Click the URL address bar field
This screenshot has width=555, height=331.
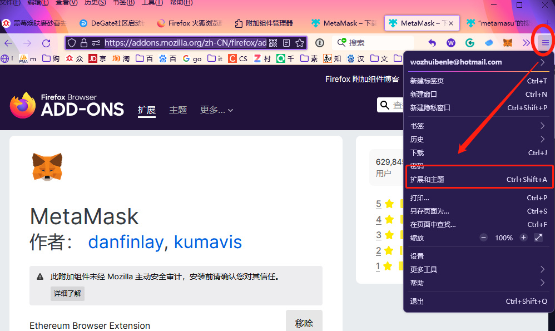click(185, 43)
